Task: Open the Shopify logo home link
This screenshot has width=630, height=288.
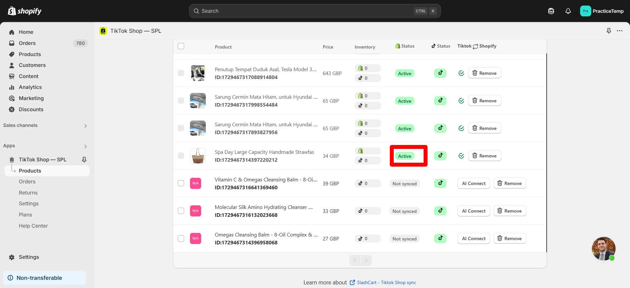Action: point(25,11)
